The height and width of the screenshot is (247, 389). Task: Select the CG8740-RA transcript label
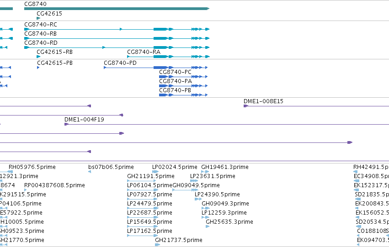[x=144, y=52]
